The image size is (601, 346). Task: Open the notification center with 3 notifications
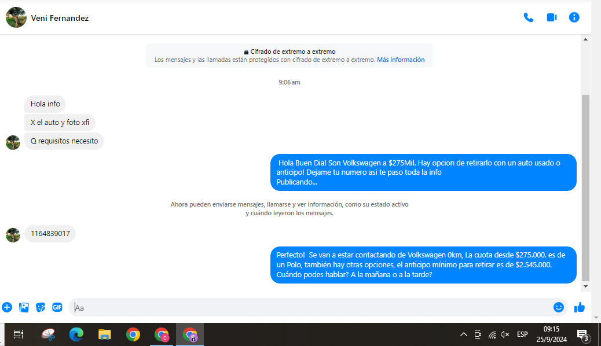pos(582,335)
